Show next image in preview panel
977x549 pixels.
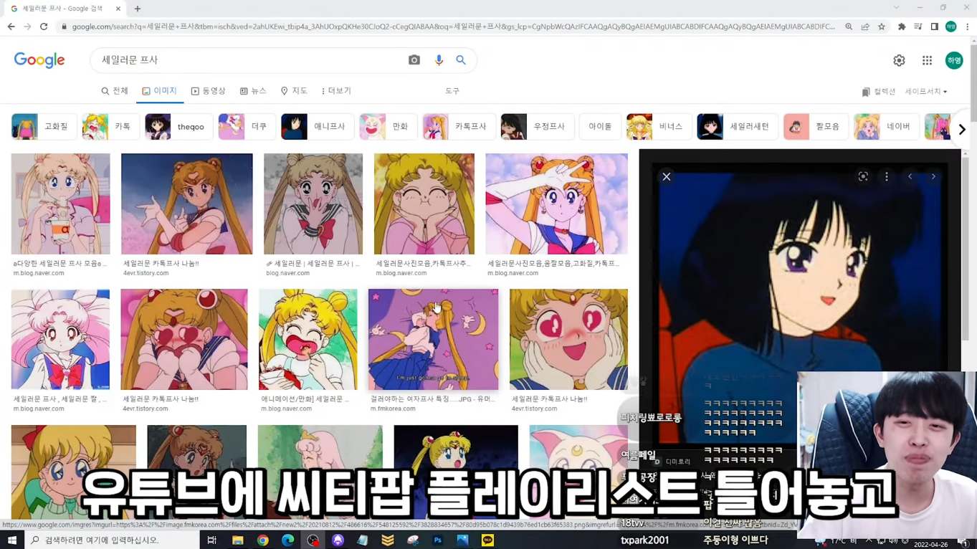[933, 176]
